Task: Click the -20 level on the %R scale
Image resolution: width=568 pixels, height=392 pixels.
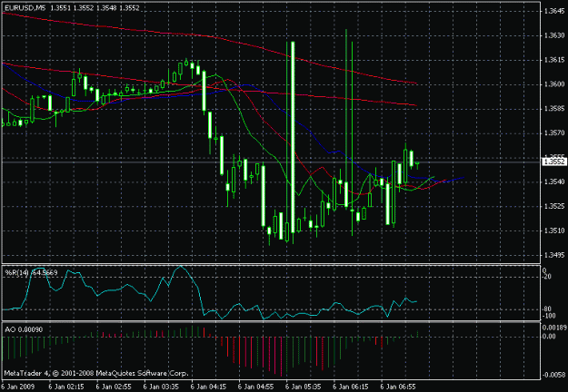Action: [x=547, y=277]
